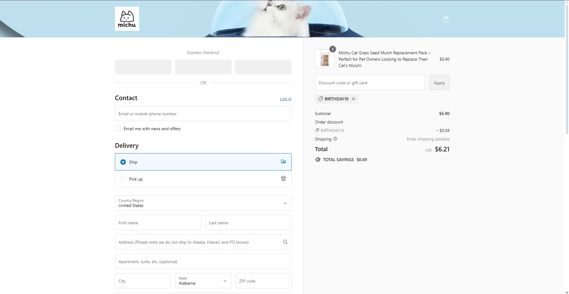The width and height of the screenshot is (569, 294).
Task: Click the Subtotal value $6.90
Action: (x=444, y=114)
